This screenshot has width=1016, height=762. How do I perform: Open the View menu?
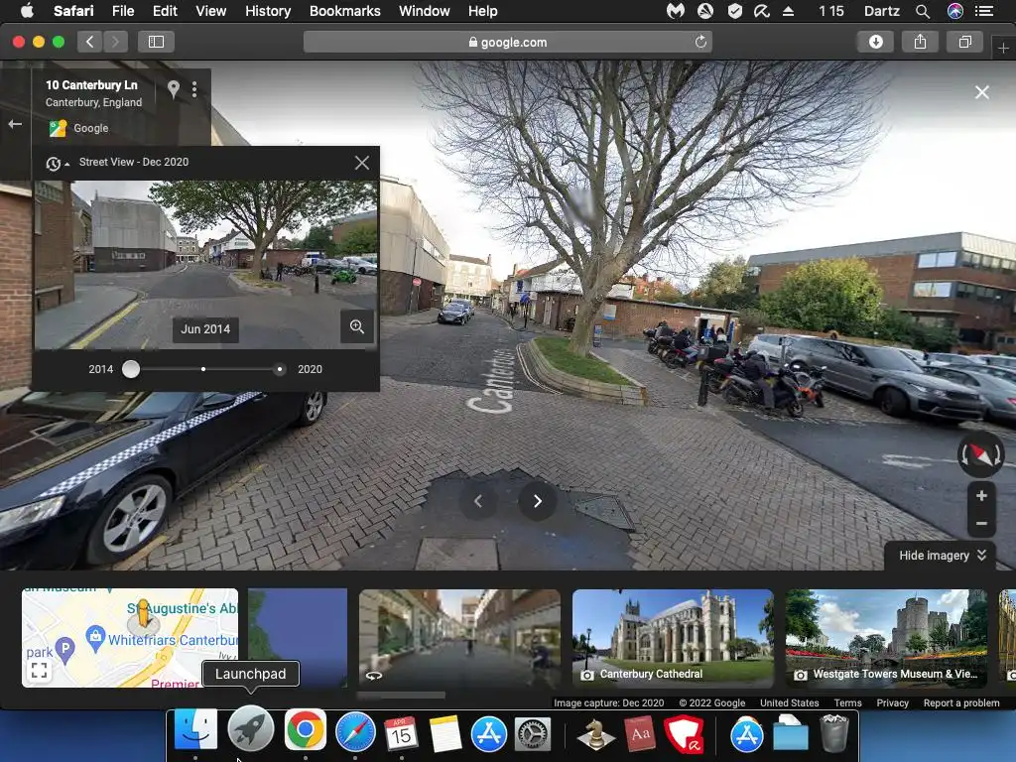click(x=210, y=11)
